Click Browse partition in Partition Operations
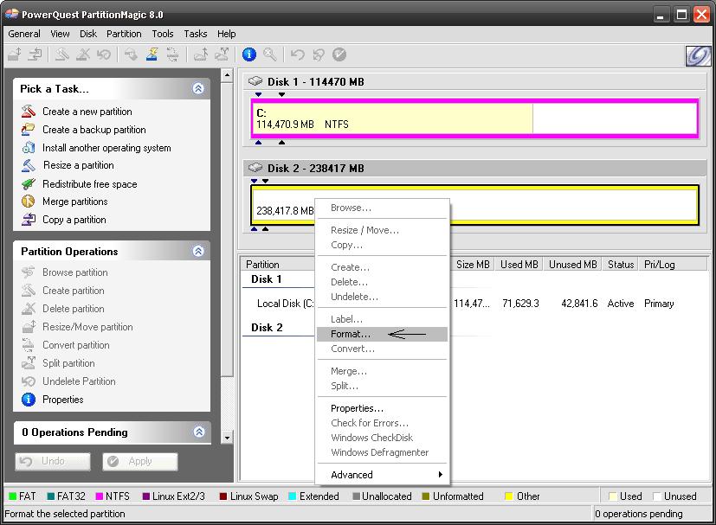Viewport: 716px width, 525px height. pyautogui.click(x=64, y=272)
